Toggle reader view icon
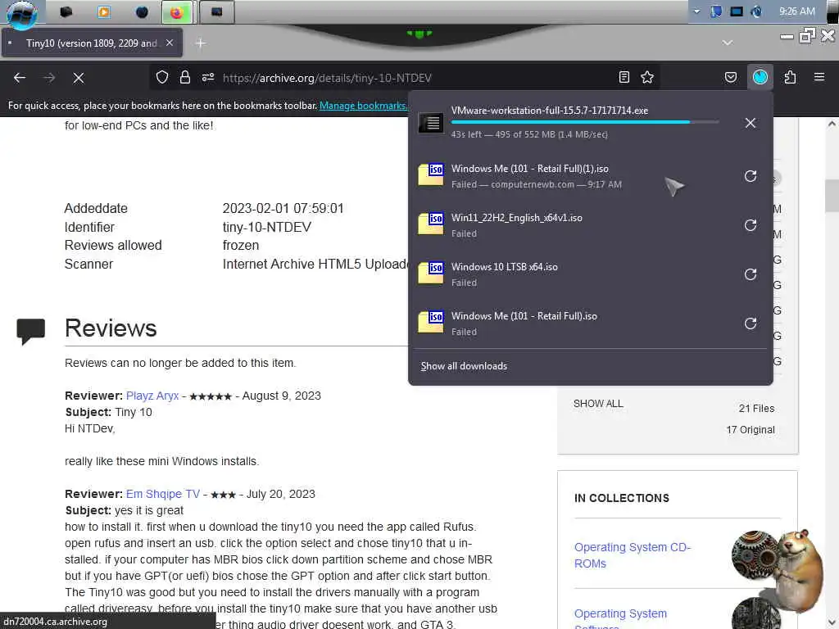This screenshot has width=839, height=629. pos(624,78)
